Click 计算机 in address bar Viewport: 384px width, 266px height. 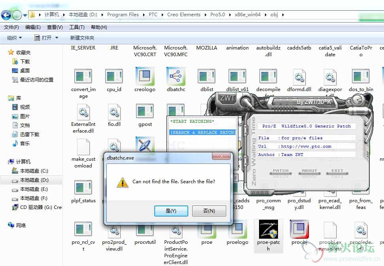click(52, 15)
